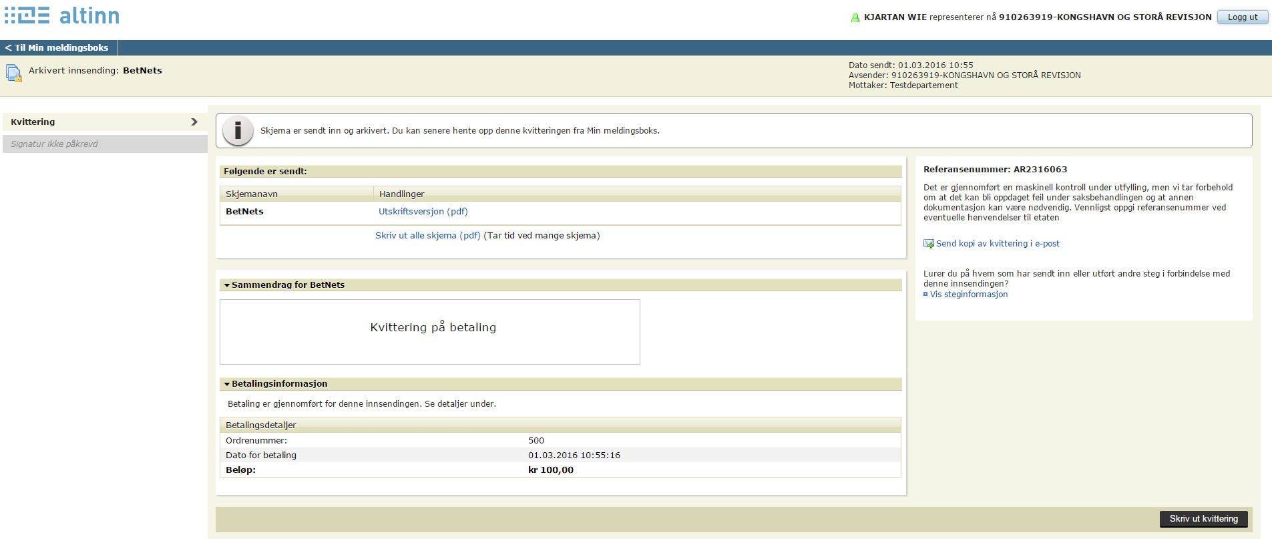Screen dimensions: 1272x539
Task: Click the email envelope icon for receipt copy
Action: coord(928,244)
